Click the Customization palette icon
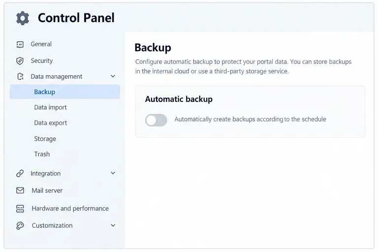Viewport: 378px width, 252px height. point(20,225)
